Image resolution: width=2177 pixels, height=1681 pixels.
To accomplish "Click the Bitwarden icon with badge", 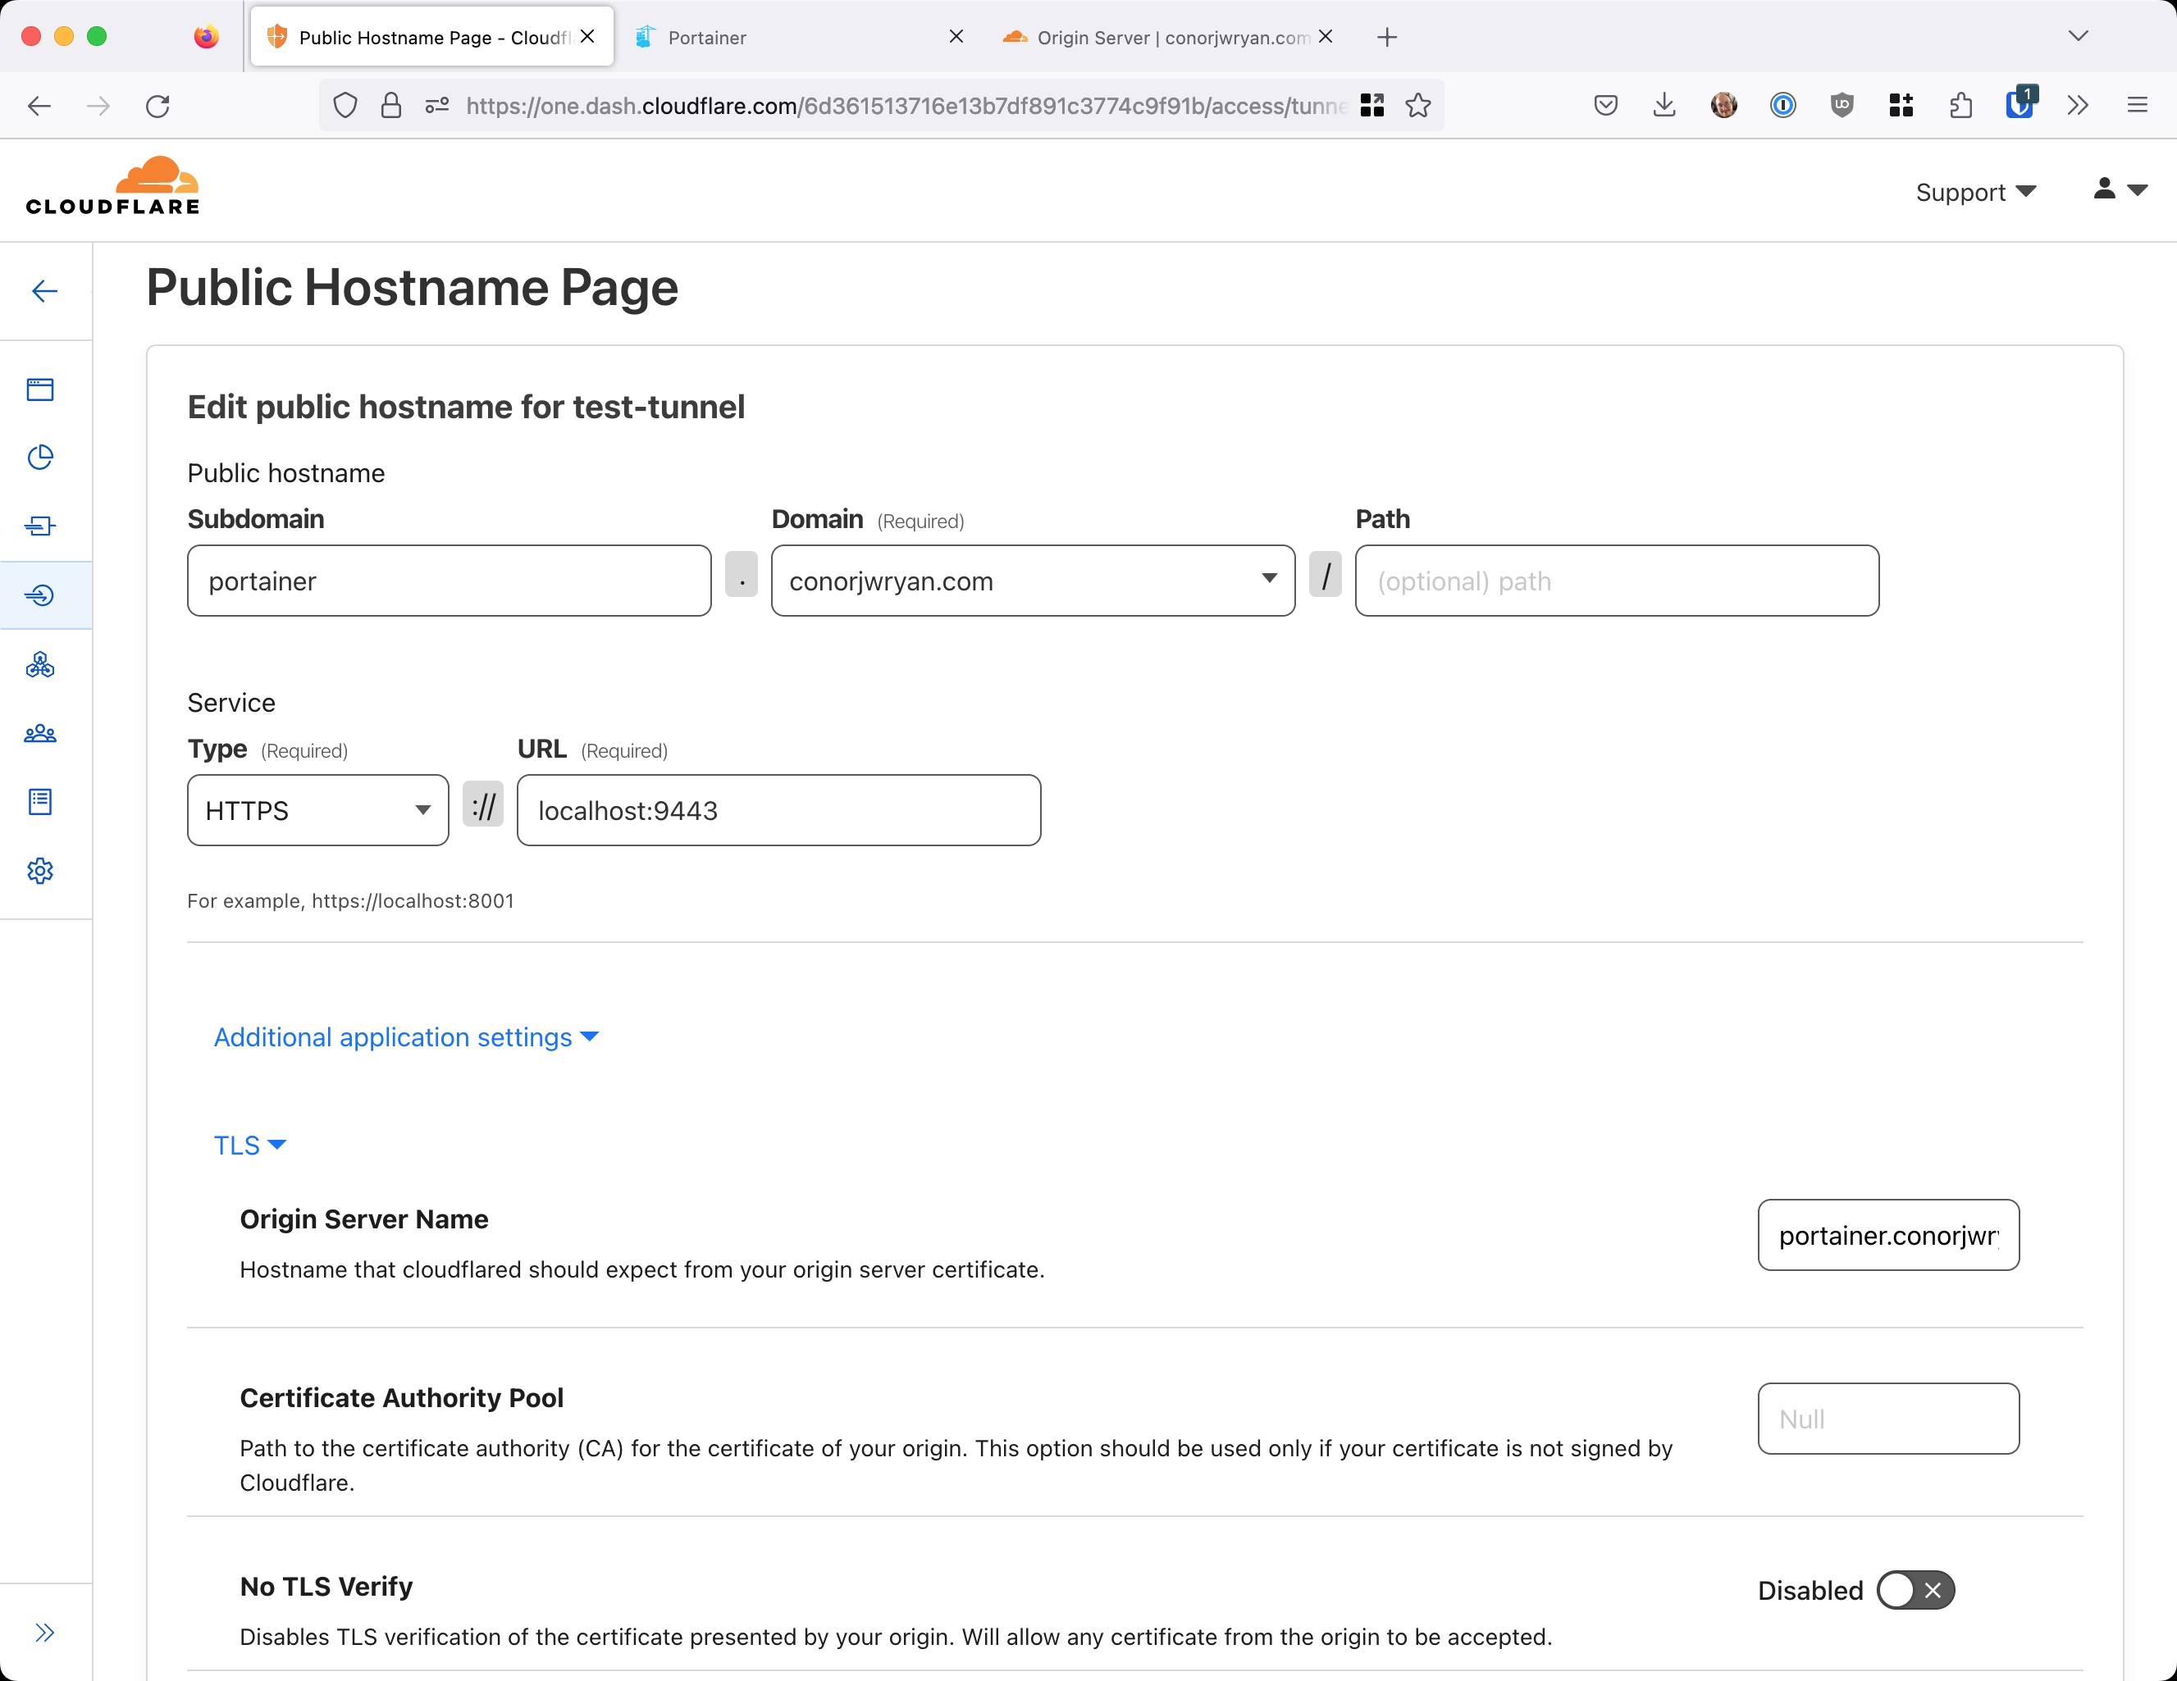I will click(2020, 102).
